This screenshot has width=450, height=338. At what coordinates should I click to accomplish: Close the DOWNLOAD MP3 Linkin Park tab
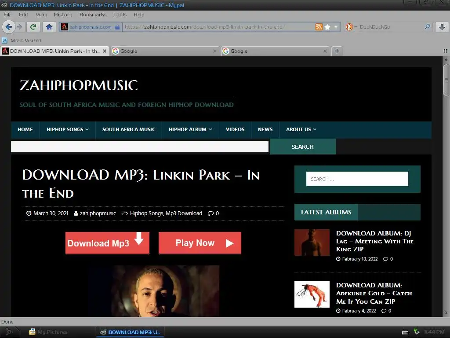105,51
